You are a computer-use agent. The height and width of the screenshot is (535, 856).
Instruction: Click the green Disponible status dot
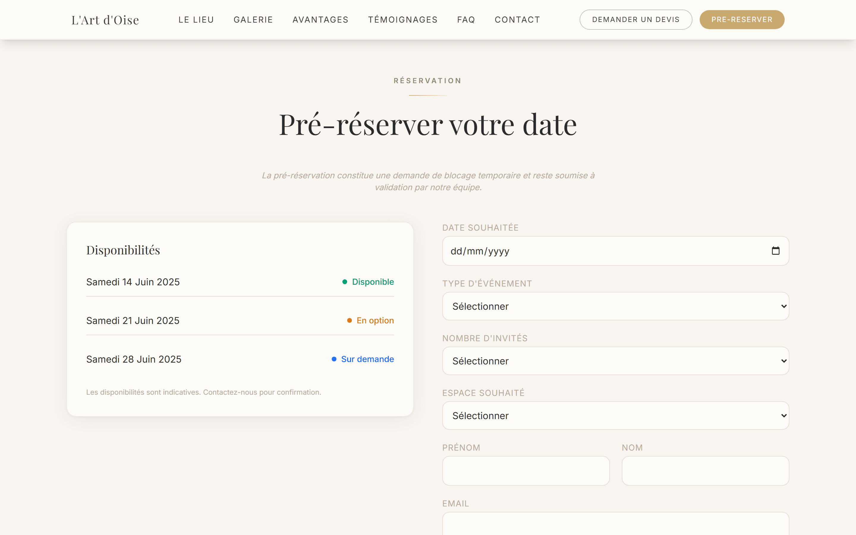(x=345, y=282)
